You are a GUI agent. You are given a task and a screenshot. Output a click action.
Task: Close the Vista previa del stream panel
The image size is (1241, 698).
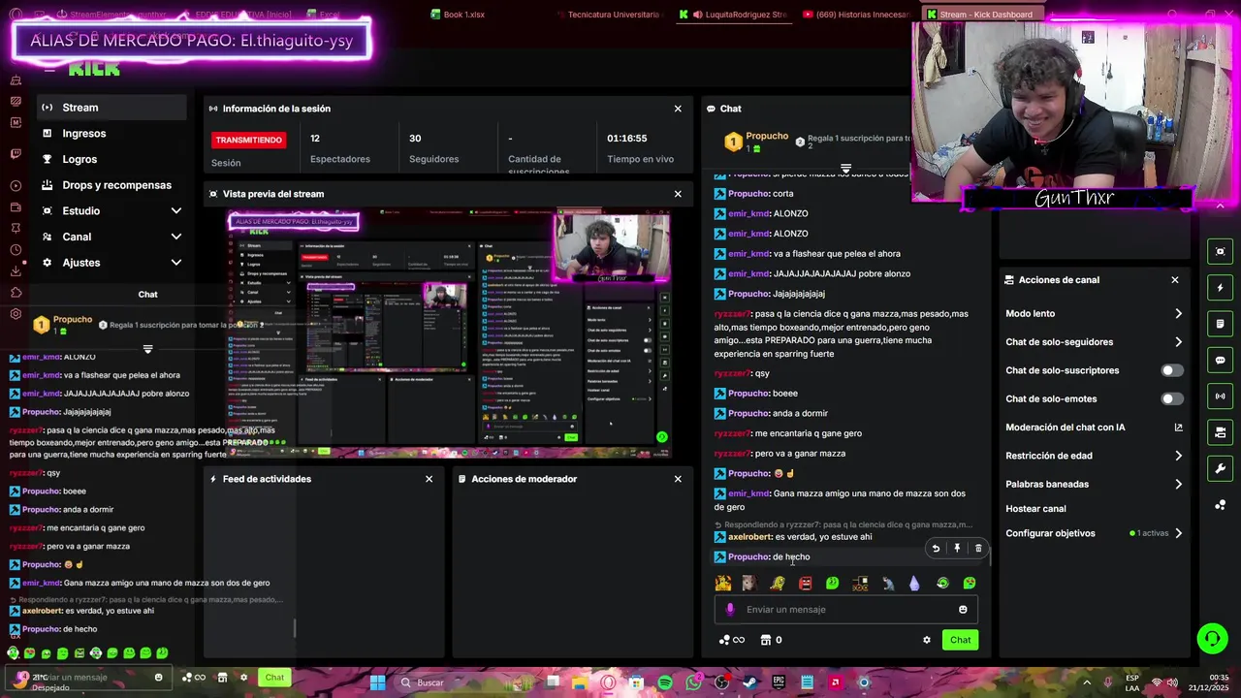678,194
